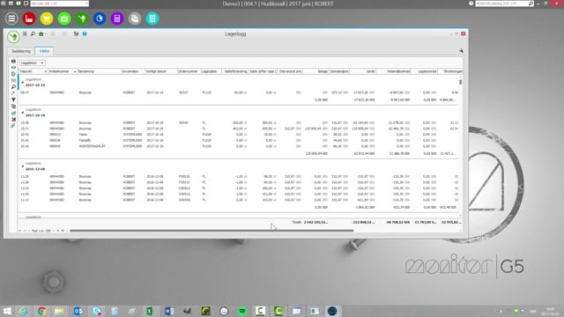This screenshot has width=564, height=317.
Task: Collapse the 2017-10-18 date group
Action: click(x=22, y=113)
